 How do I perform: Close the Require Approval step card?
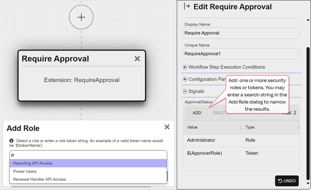[137, 59]
